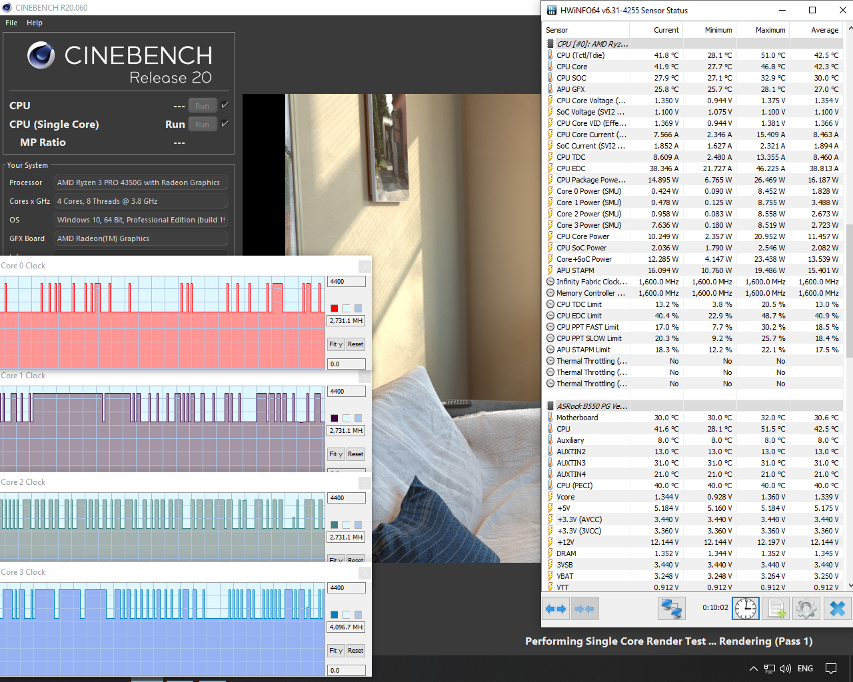This screenshot has width=853, height=682.
Task: Pick the dark purple line swatch in Core 1 graph
Action: tap(335, 418)
